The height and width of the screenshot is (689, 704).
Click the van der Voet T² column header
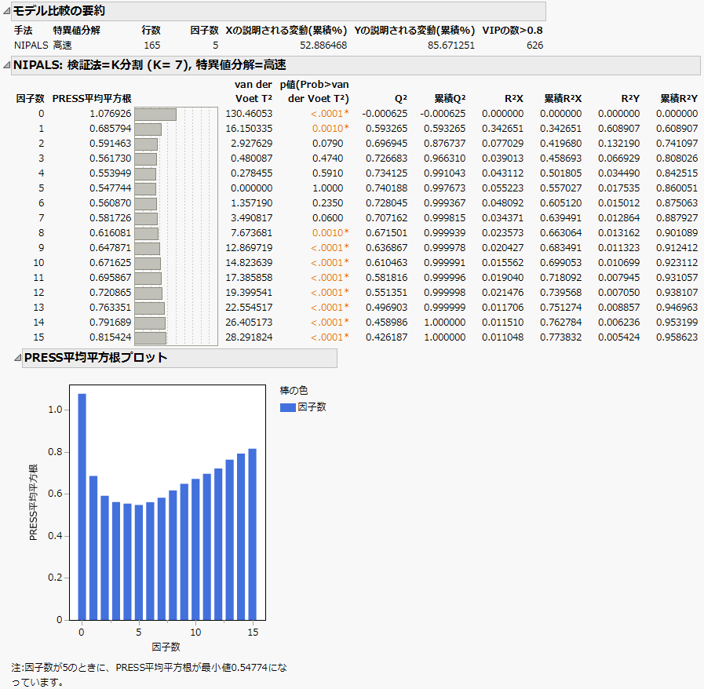(254, 92)
